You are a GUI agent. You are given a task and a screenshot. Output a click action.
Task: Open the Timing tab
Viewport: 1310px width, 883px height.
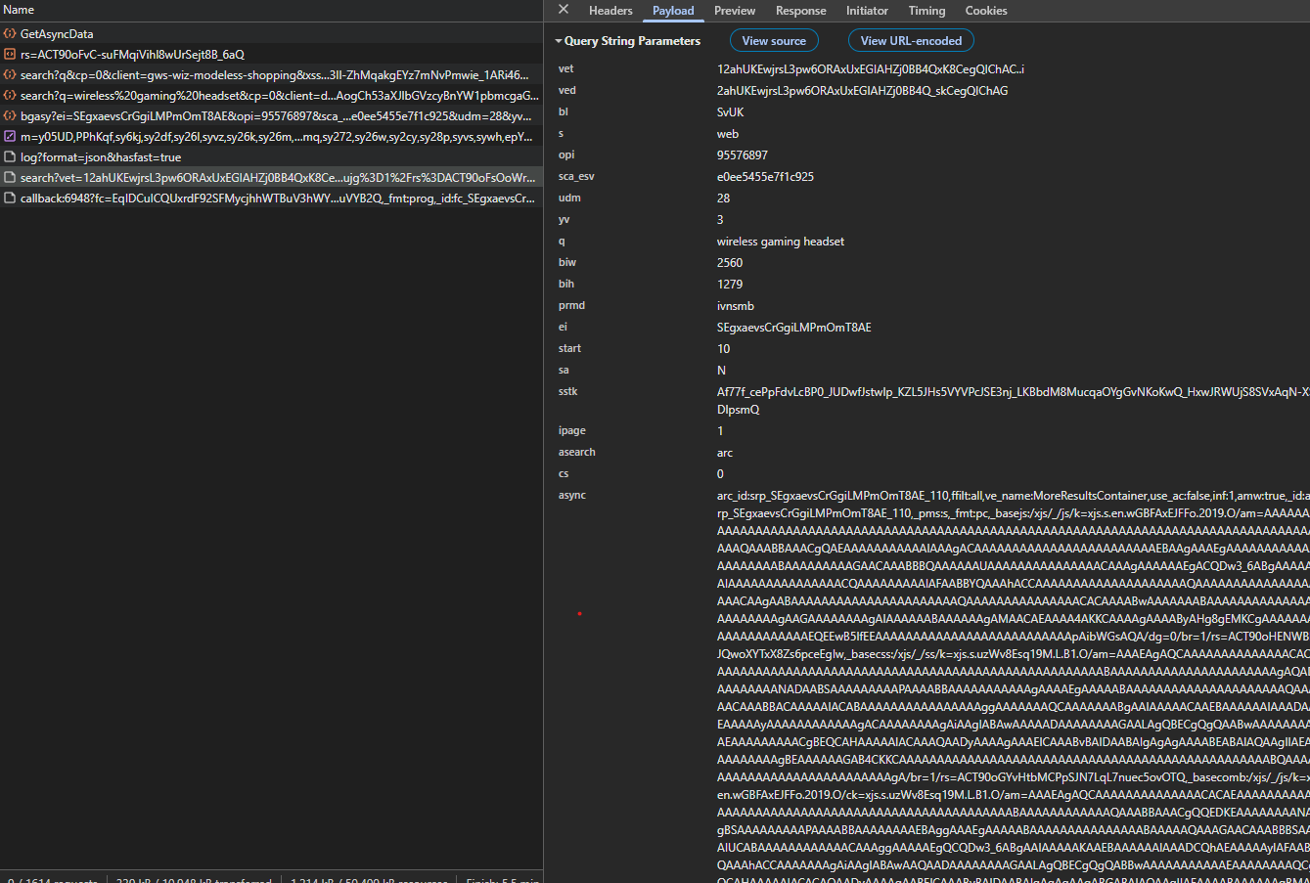[x=926, y=11]
